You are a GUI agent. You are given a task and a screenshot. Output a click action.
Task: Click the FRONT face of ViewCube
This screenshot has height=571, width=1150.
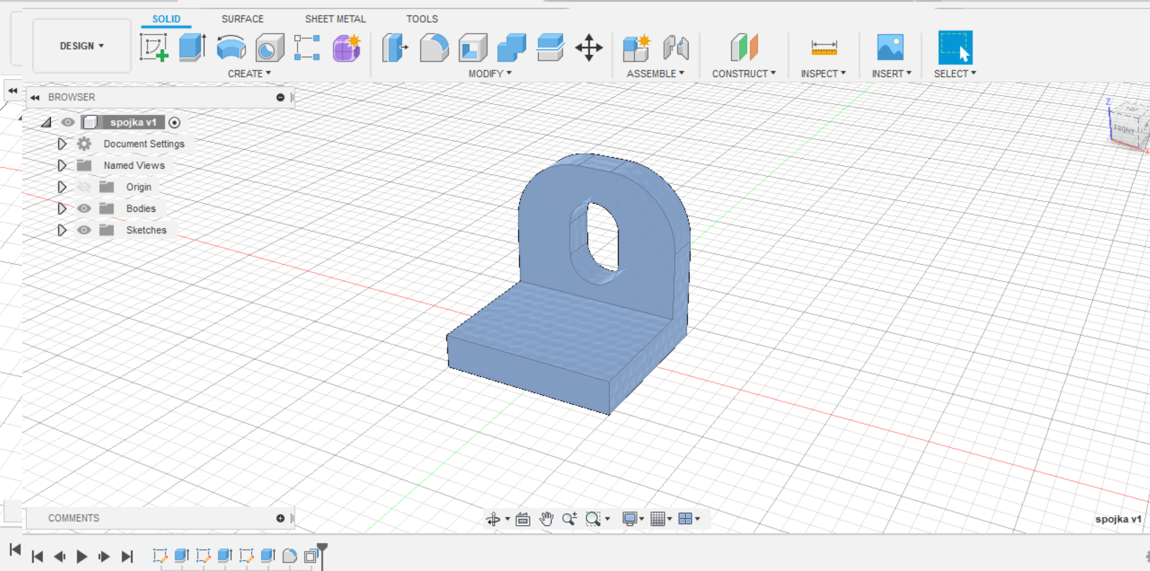pos(1124,129)
